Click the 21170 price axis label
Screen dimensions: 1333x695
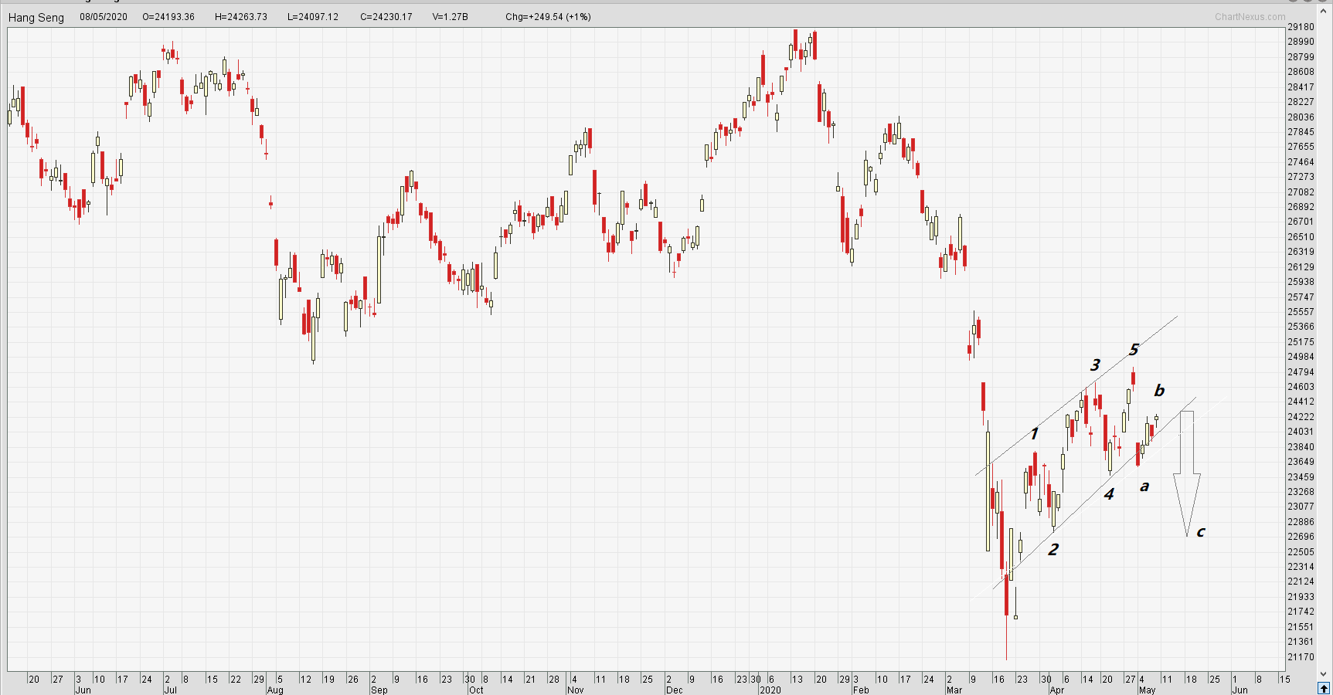[x=1301, y=657]
